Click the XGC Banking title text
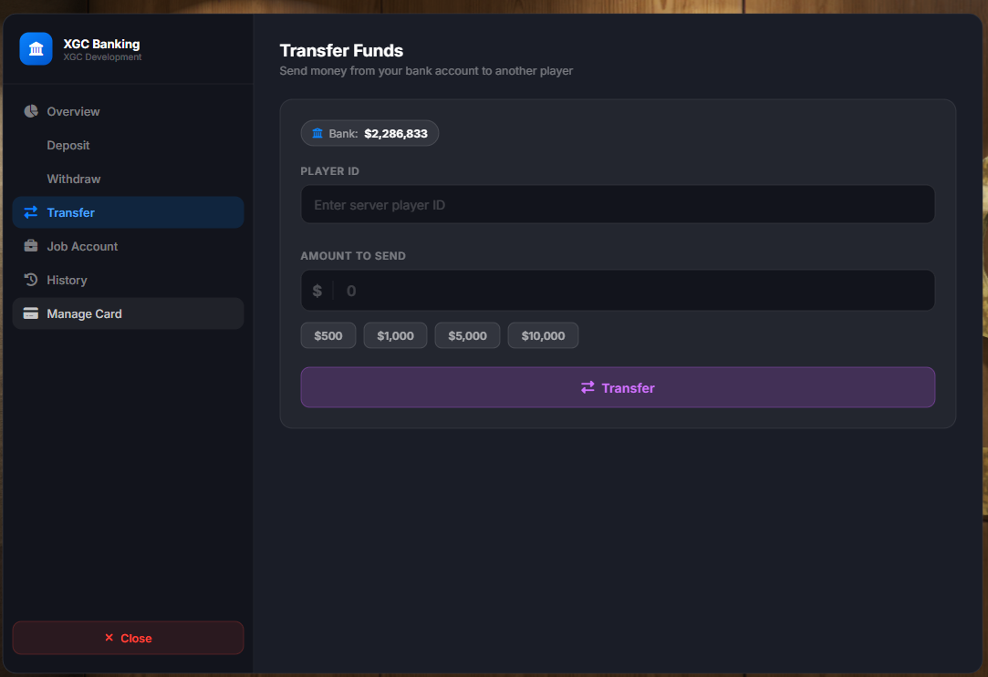The image size is (988, 677). [x=101, y=44]
